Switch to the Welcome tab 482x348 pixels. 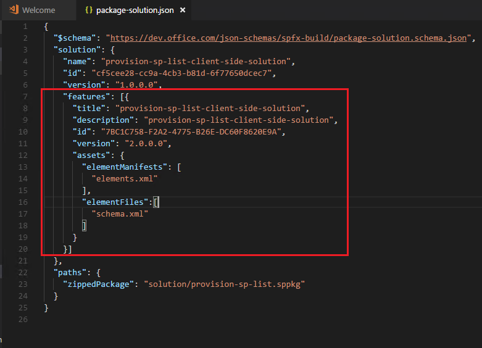pyautogui.click(x=38, y=10)
